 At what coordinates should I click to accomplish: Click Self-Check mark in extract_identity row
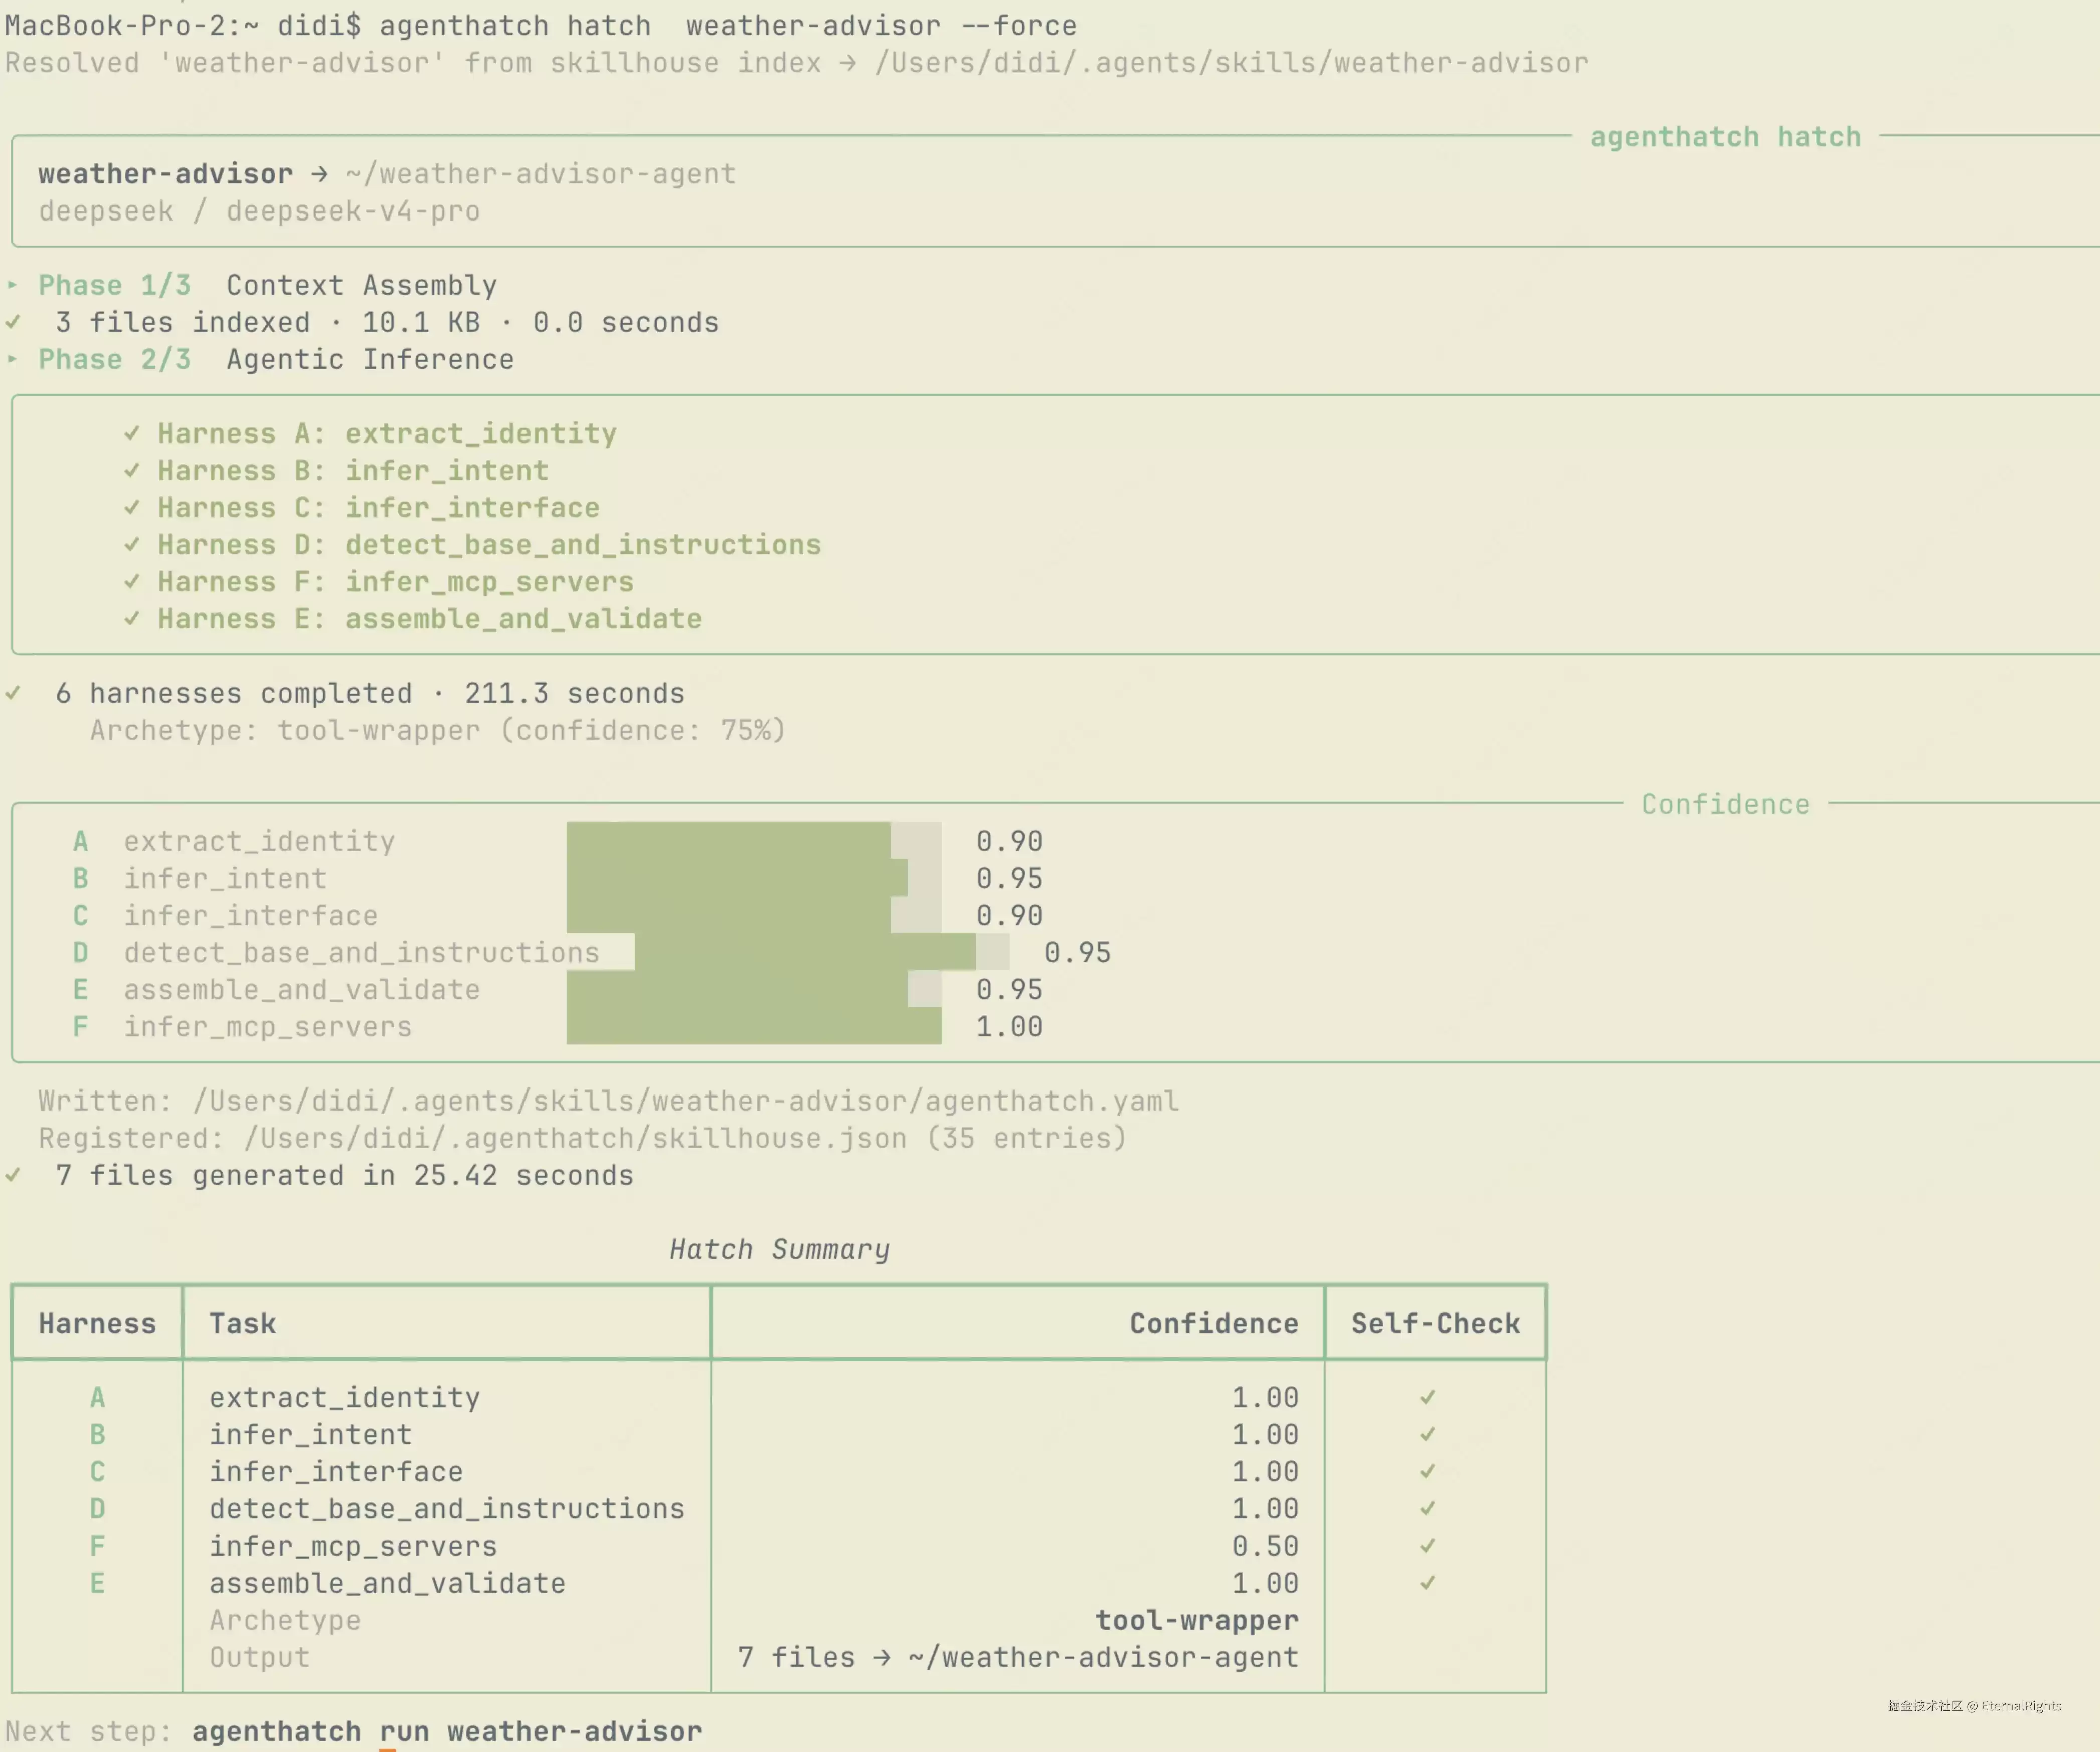(x=1428, y=1397)
